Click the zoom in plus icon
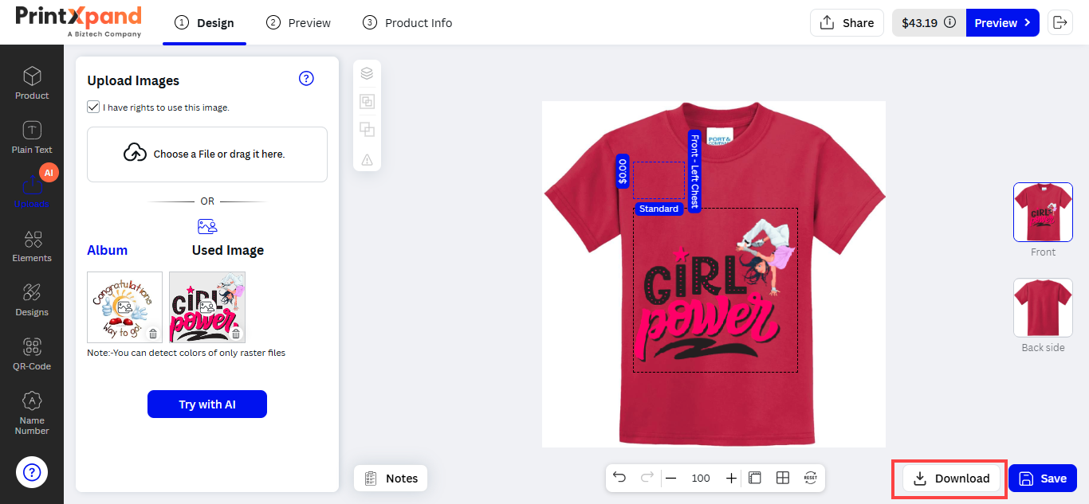 click(731, 478)
